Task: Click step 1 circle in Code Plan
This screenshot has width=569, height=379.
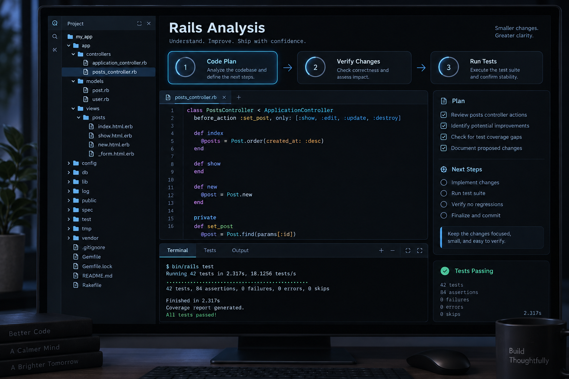Action: (185, 67)
